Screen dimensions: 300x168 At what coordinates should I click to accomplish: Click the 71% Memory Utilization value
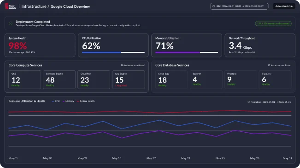point(165,46)
